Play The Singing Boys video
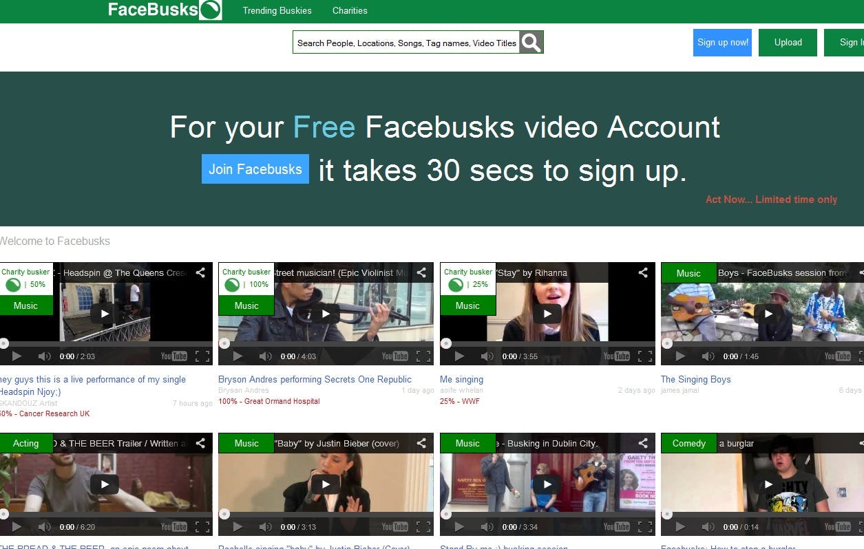This screenshot has width=864, height=549. [768, 314]
